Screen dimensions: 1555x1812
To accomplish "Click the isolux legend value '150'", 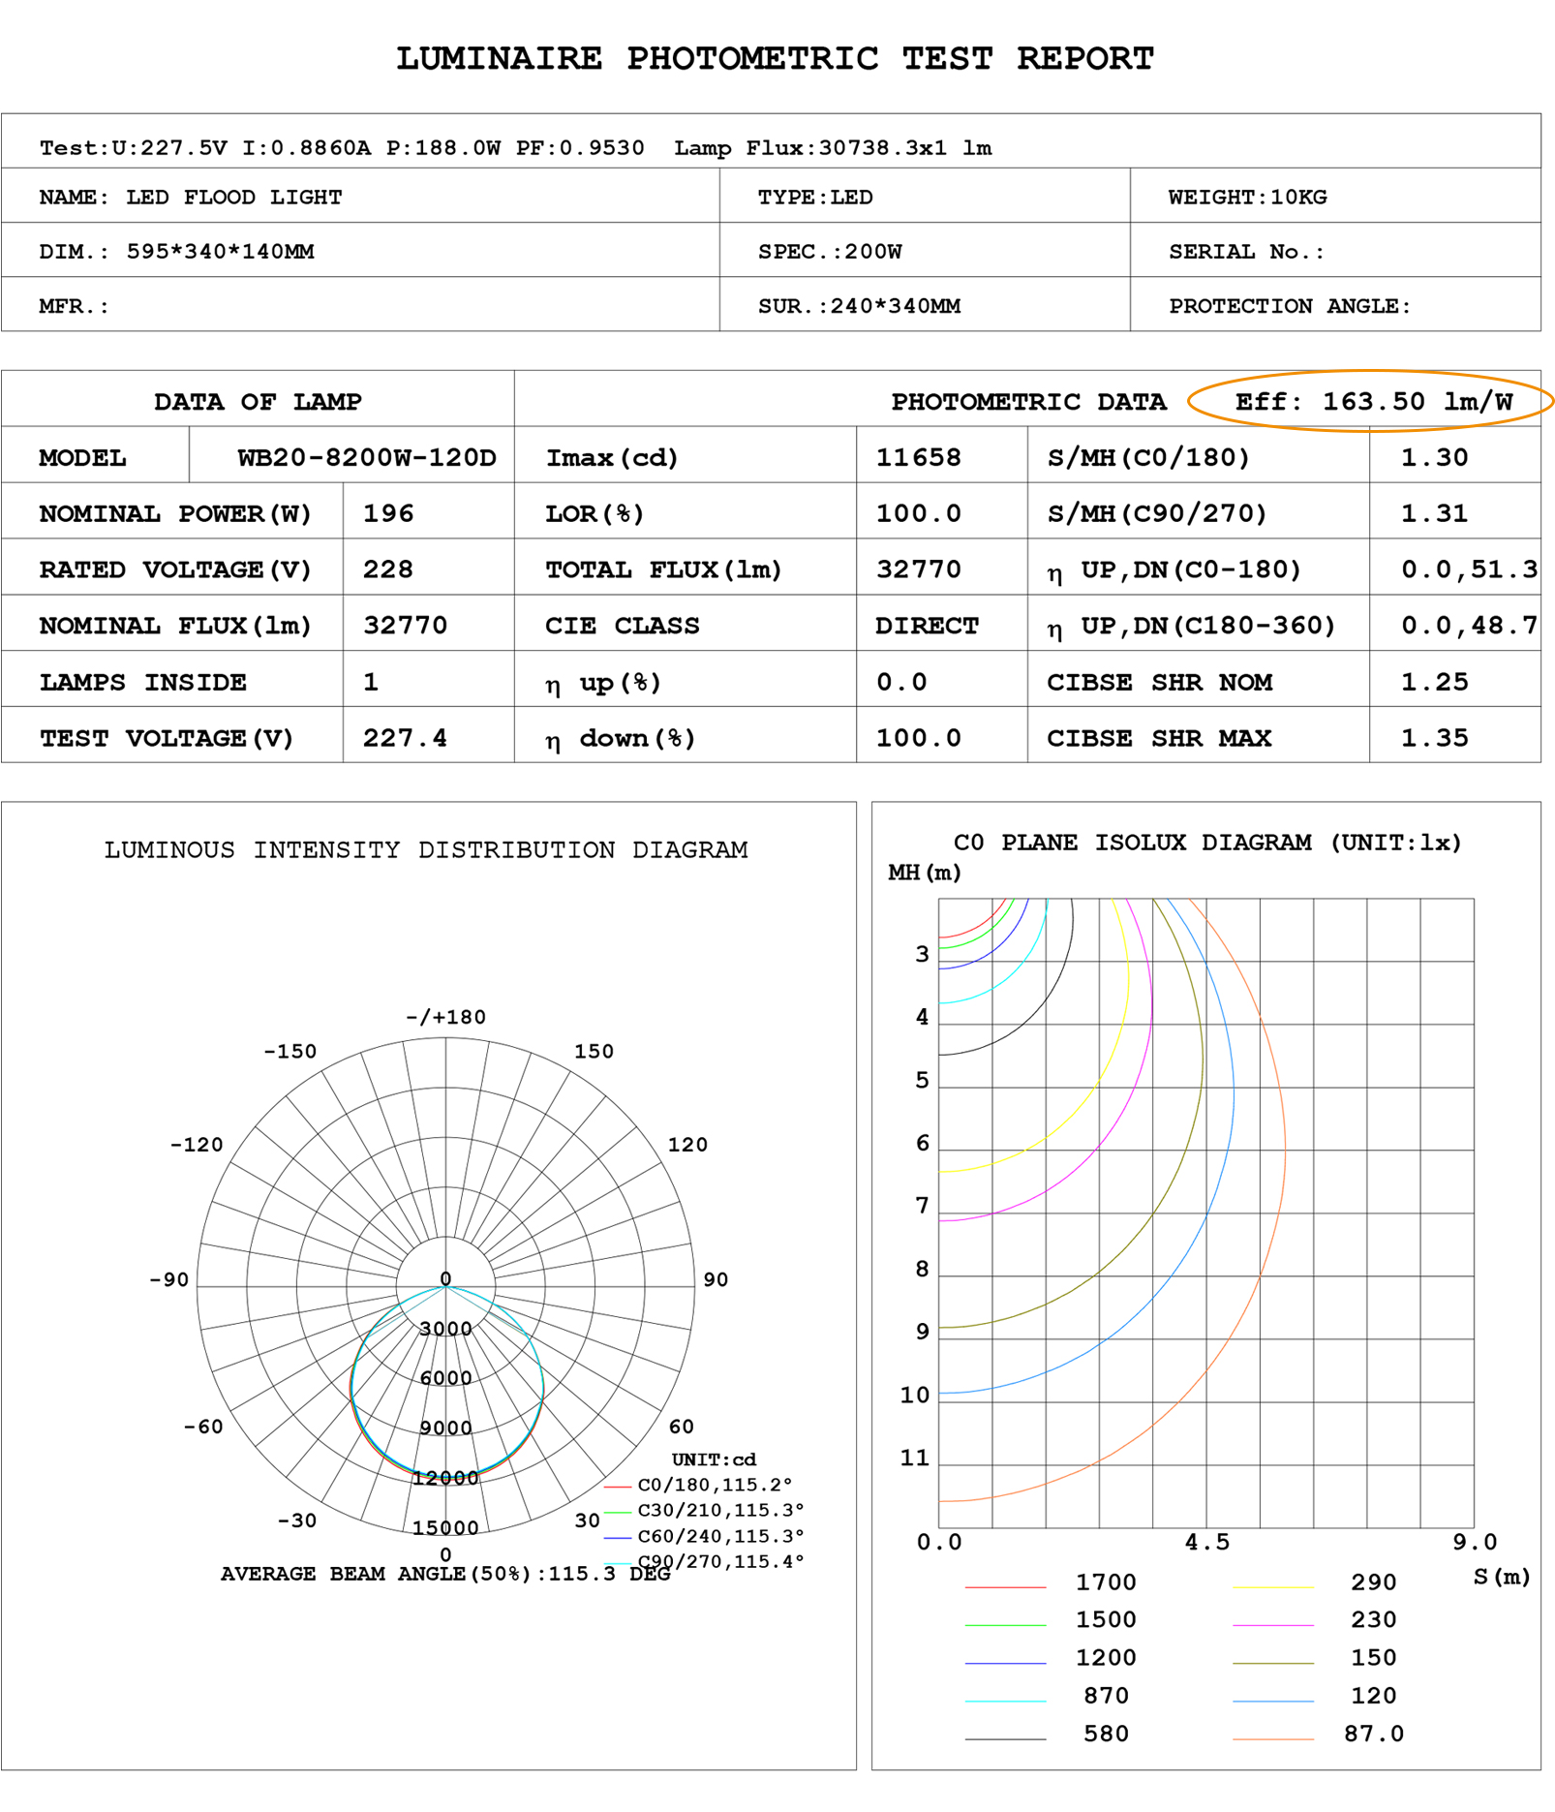I will pos(1374,1658).
